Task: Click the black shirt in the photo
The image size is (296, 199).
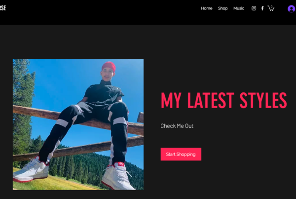Action: point(104,93)
